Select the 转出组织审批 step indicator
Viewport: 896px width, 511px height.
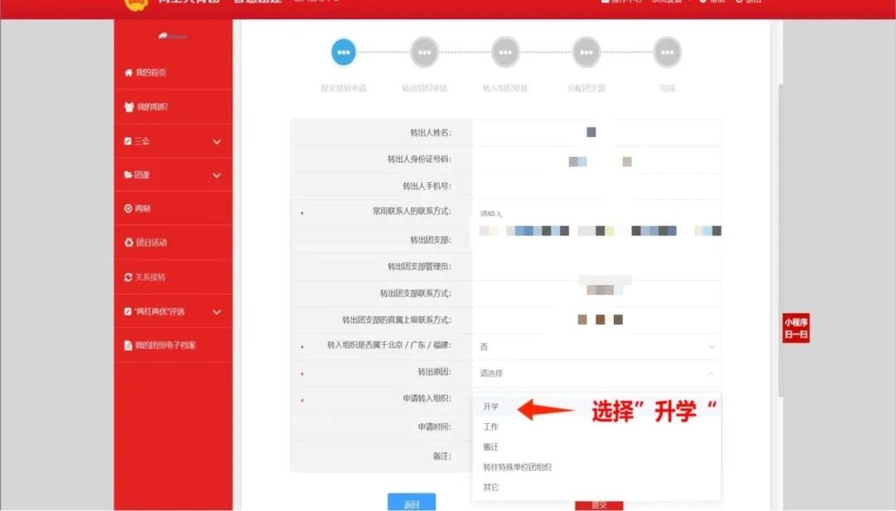(424, 51)
